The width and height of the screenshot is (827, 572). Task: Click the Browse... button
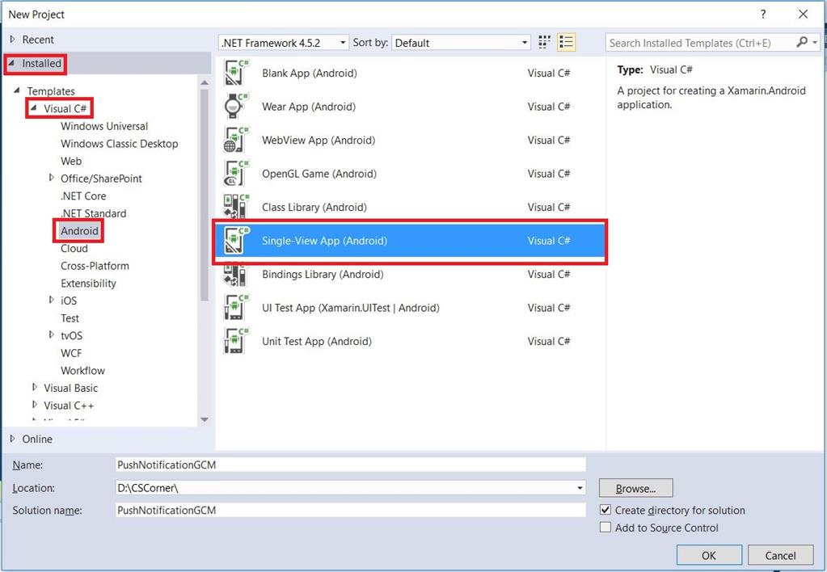(x=635, y=488)
